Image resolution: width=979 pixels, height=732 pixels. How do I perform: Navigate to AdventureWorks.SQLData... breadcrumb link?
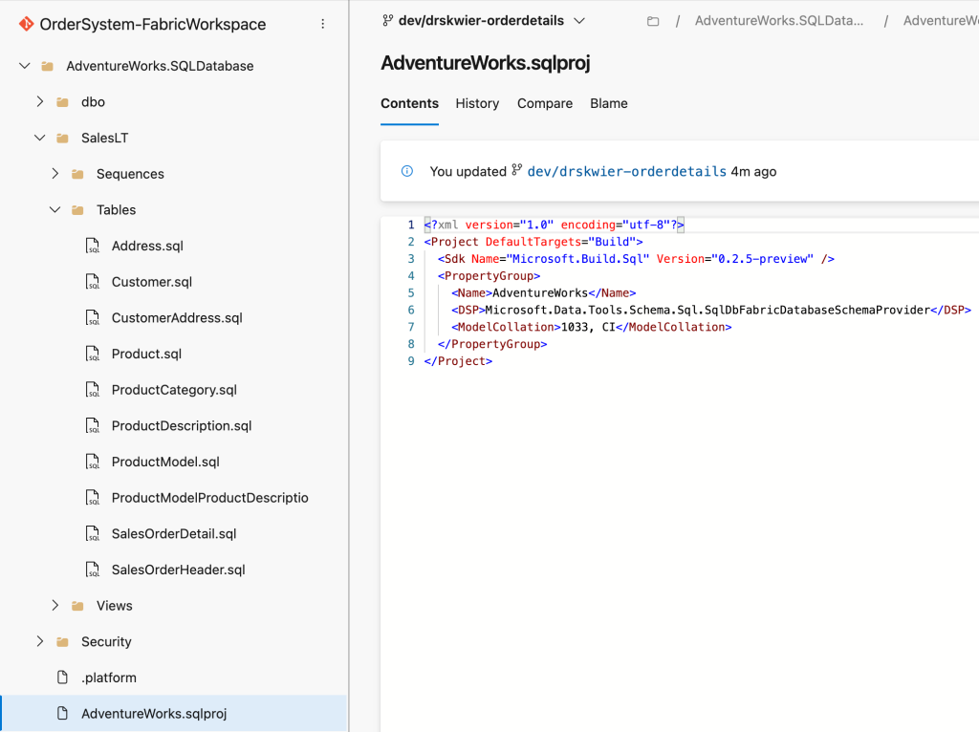(x=779, y=21)
